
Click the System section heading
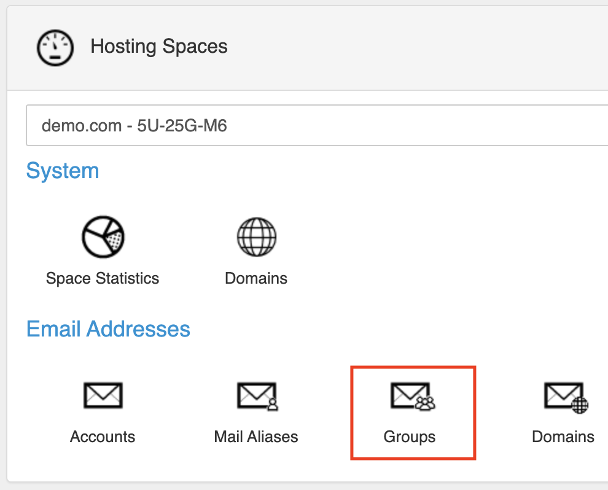click(63, 171)
